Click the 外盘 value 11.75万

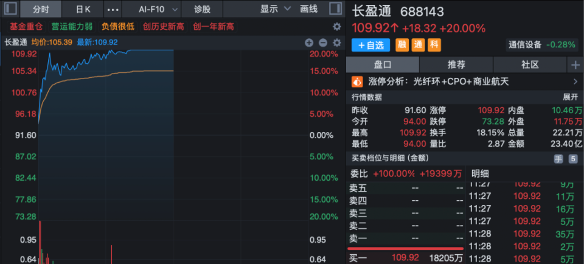568,122
